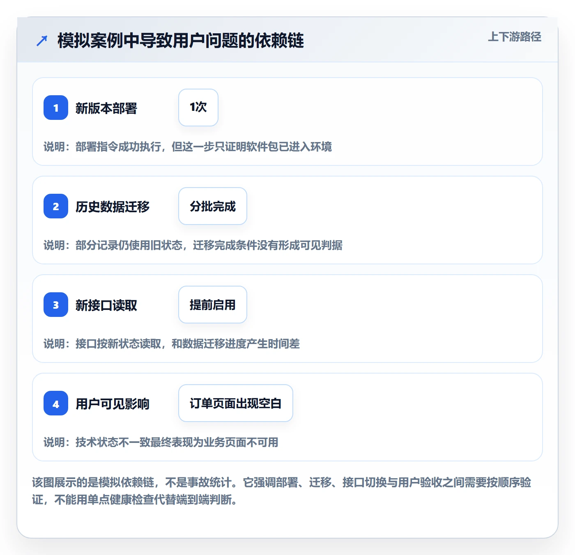Image resolution: width=575 pixels, height=555 pixels.
Task: Click the note about 部分记录仍使用旧状态
Action: click(x=193, y=245)
